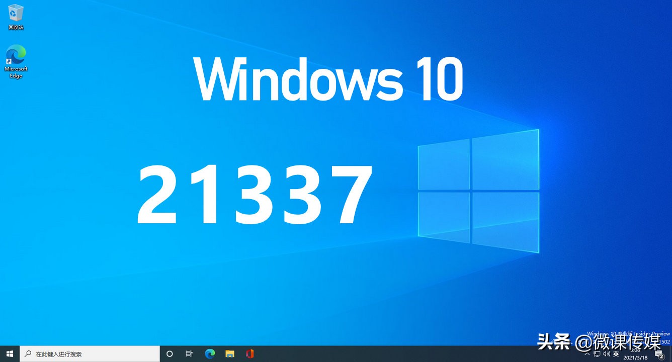Open File Explorer from the taskbar
The width and height of the screenshot is (672, 362).
(x=230, y=354)
